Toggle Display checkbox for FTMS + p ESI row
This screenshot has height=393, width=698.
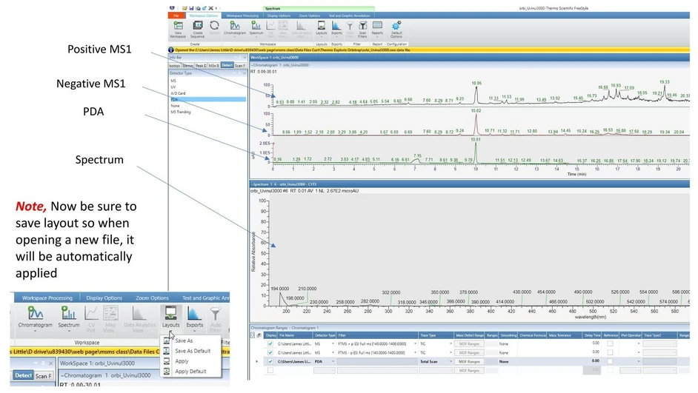point(270,343)
